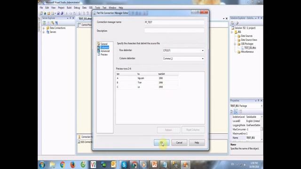Click the Refresh icon in Server Explorer
The image size is (301, 169).
[44, 23]
